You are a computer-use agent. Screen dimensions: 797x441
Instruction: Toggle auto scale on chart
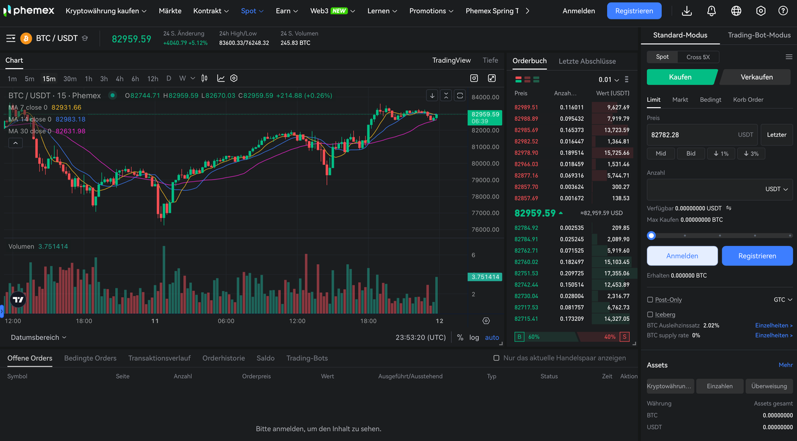click(x=492, y=338)
